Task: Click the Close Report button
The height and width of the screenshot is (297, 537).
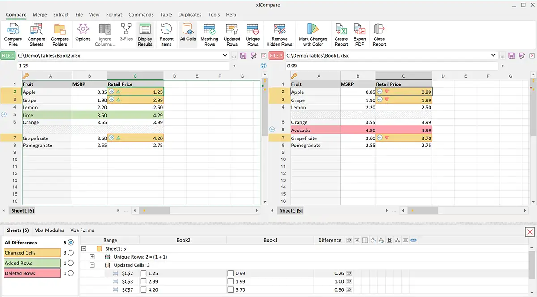Action: point(379,34)
